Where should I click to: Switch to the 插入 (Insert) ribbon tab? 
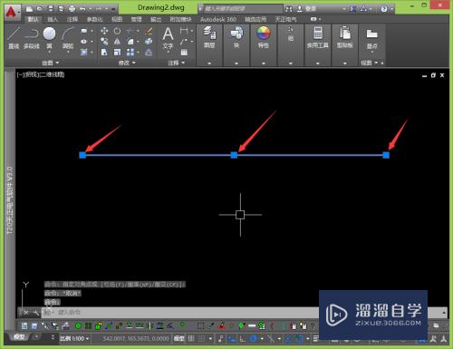click(53, 19)
